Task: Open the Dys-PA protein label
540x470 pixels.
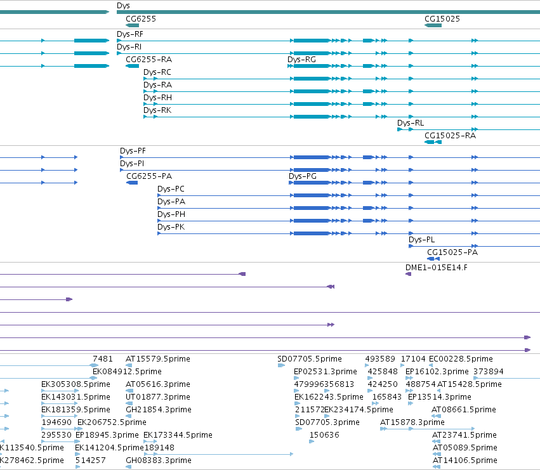Action: click(171, 202)
